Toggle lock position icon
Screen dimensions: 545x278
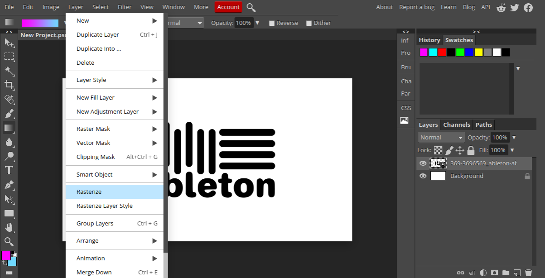[x=460, y=150]
